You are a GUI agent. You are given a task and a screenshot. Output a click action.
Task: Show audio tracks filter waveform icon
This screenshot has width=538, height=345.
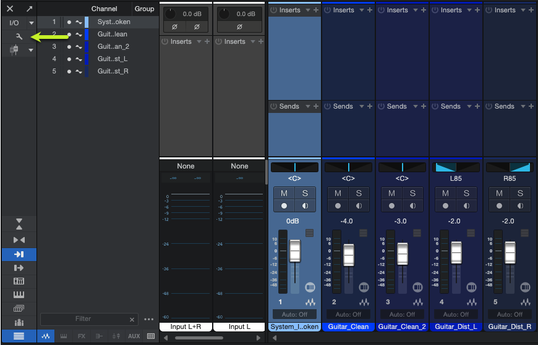click(x=46, y=336)
